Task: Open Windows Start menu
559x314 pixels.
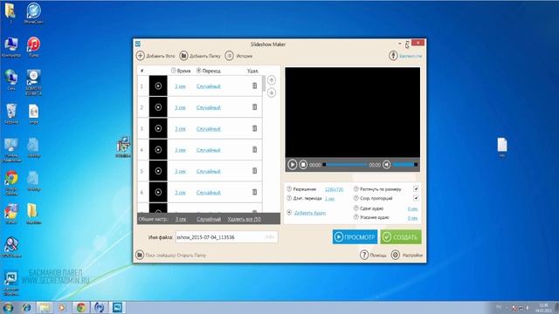Action: point(8,307)
